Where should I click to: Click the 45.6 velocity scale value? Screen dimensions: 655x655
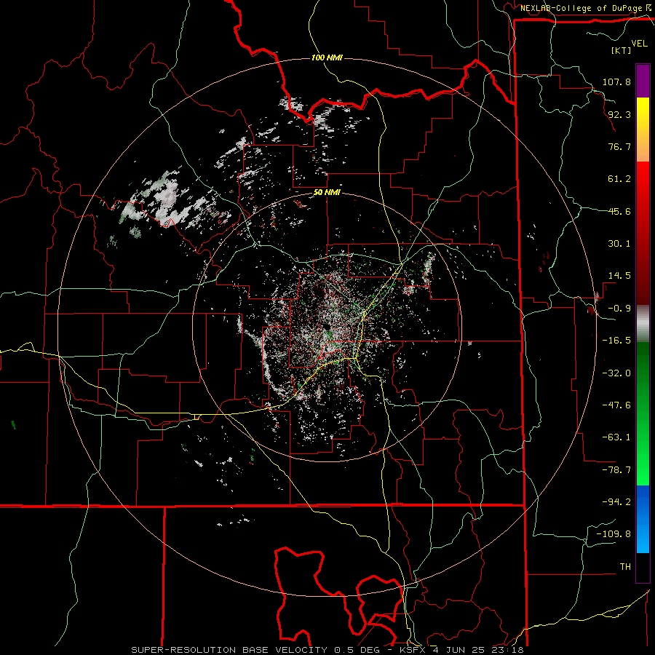tap(619, 211)
